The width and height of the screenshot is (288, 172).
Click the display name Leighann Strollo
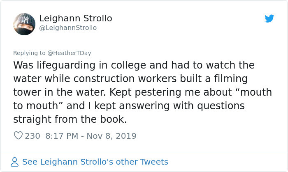click(75, 18)
